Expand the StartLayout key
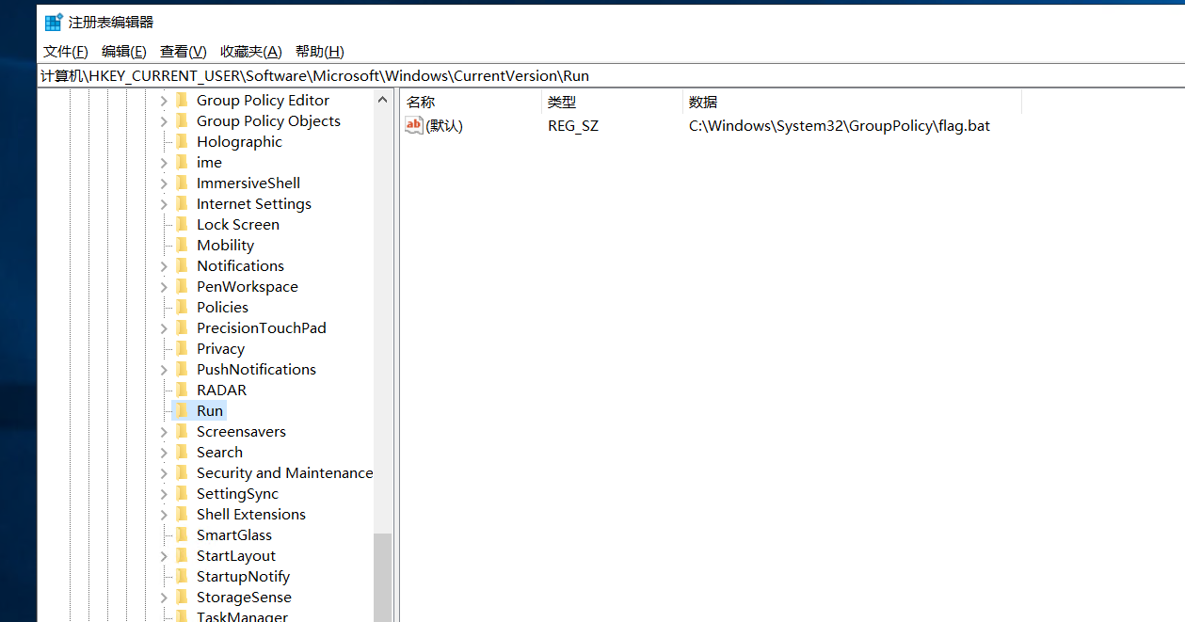 [x=164, y=556]
